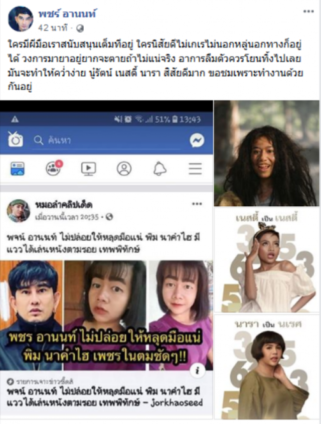The image size is (321, 424).
Task: Click the หมอลำคลิปเด็ด page avatar
Action: [19, 211]
